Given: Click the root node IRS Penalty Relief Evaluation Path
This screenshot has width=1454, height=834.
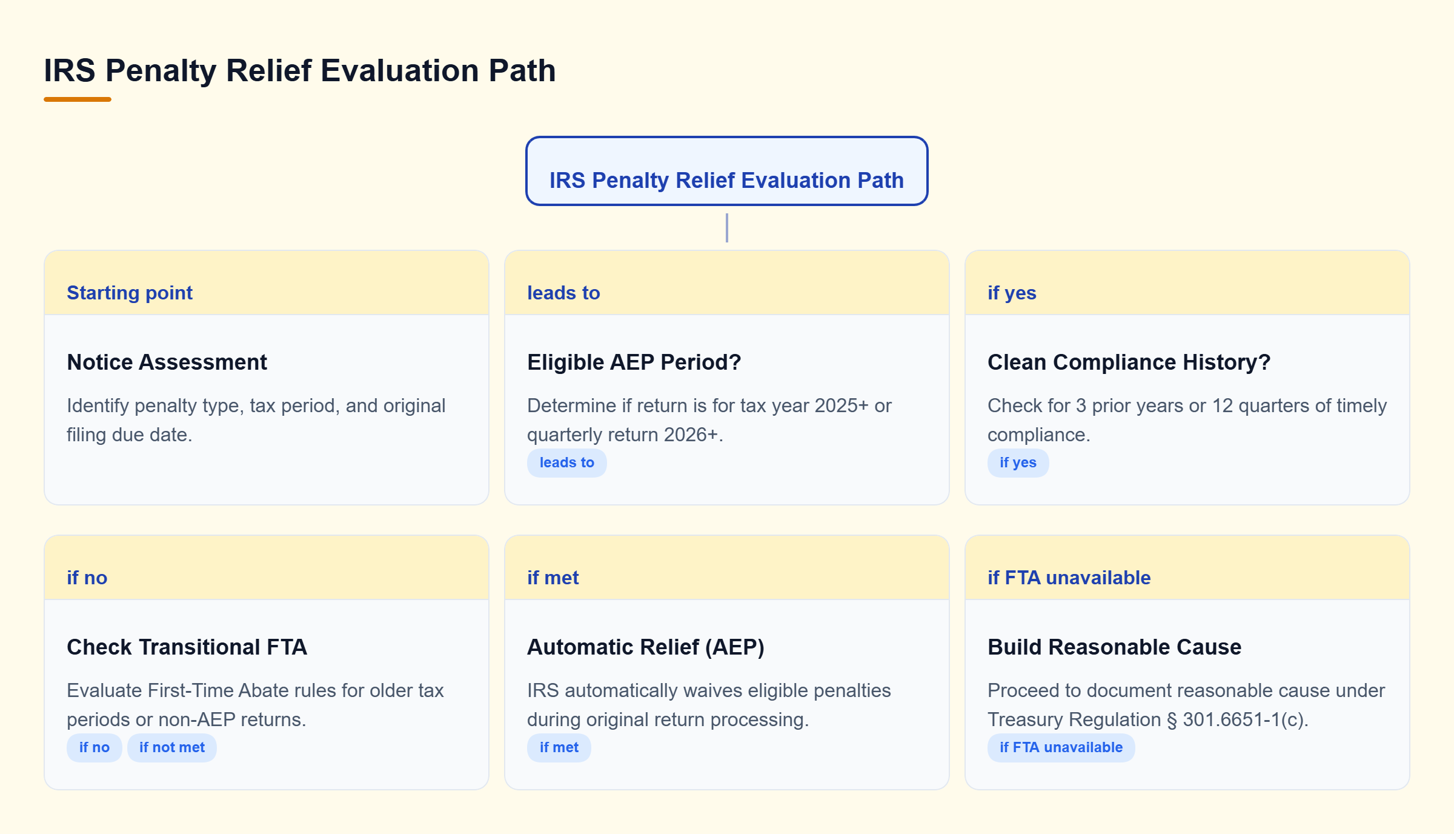Looking at the screenshot, I should (726, 171).
